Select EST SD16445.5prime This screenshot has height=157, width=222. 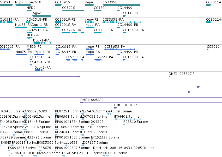37,122
